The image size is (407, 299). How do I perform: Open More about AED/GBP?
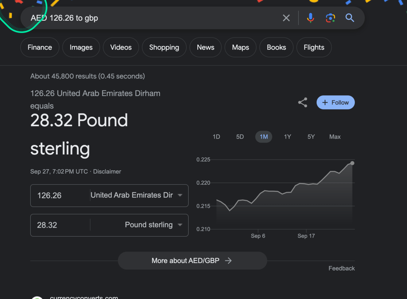click(192, 260)
